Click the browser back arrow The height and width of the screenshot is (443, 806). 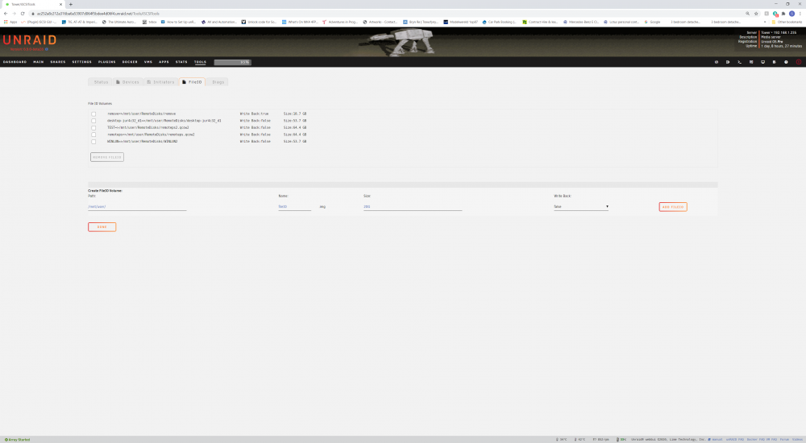point(6,14)
